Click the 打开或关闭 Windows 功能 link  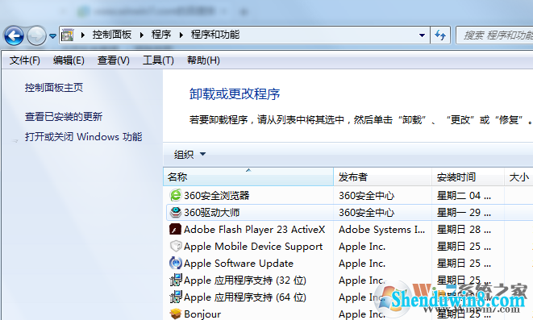coord(83,137)
